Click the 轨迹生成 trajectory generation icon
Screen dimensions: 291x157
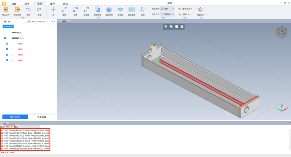[131, 10]
